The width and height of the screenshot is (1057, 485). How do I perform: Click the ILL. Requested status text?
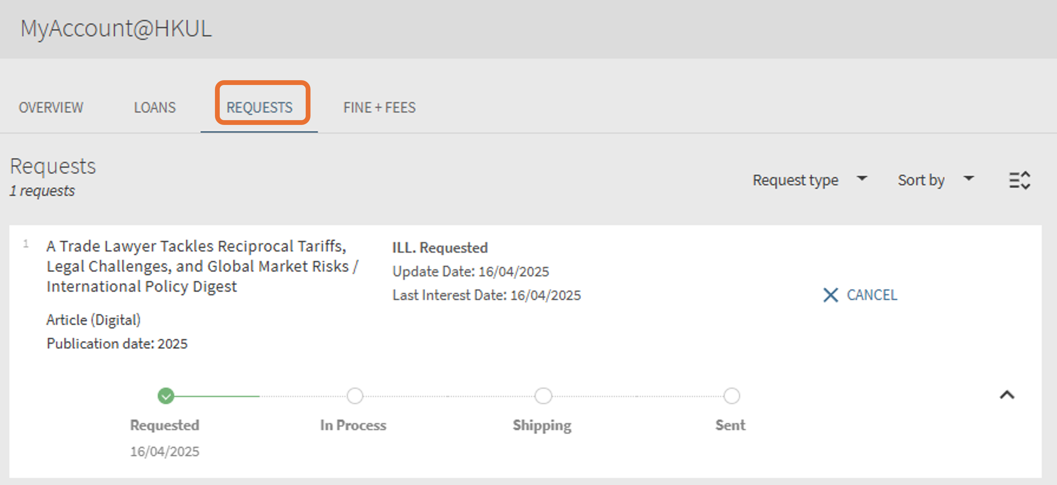point(439,248)
